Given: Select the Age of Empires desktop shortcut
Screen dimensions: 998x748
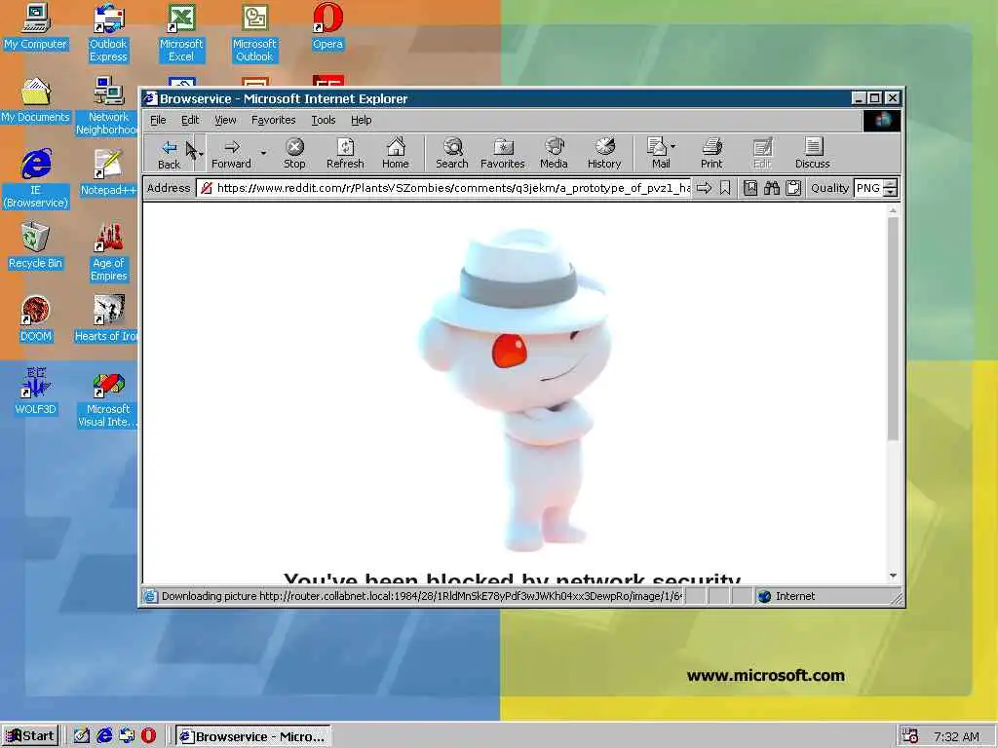Looking at the screenshot, I should point(108,252).
